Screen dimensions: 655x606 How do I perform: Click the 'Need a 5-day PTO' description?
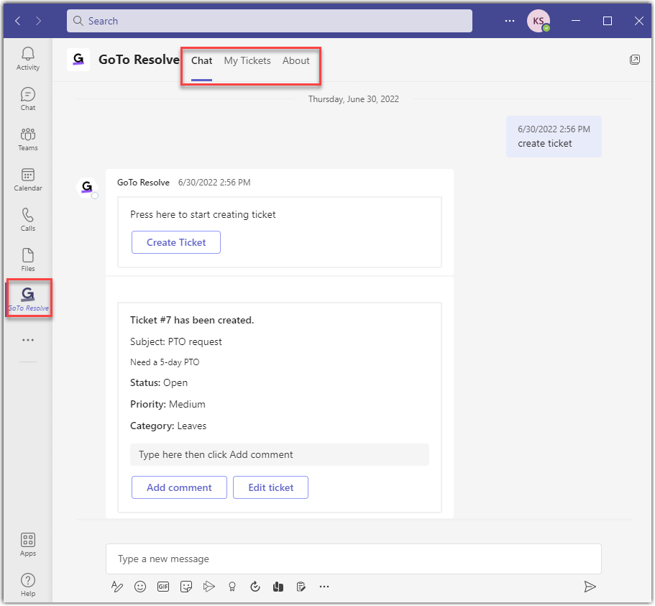tap(165, 362)
